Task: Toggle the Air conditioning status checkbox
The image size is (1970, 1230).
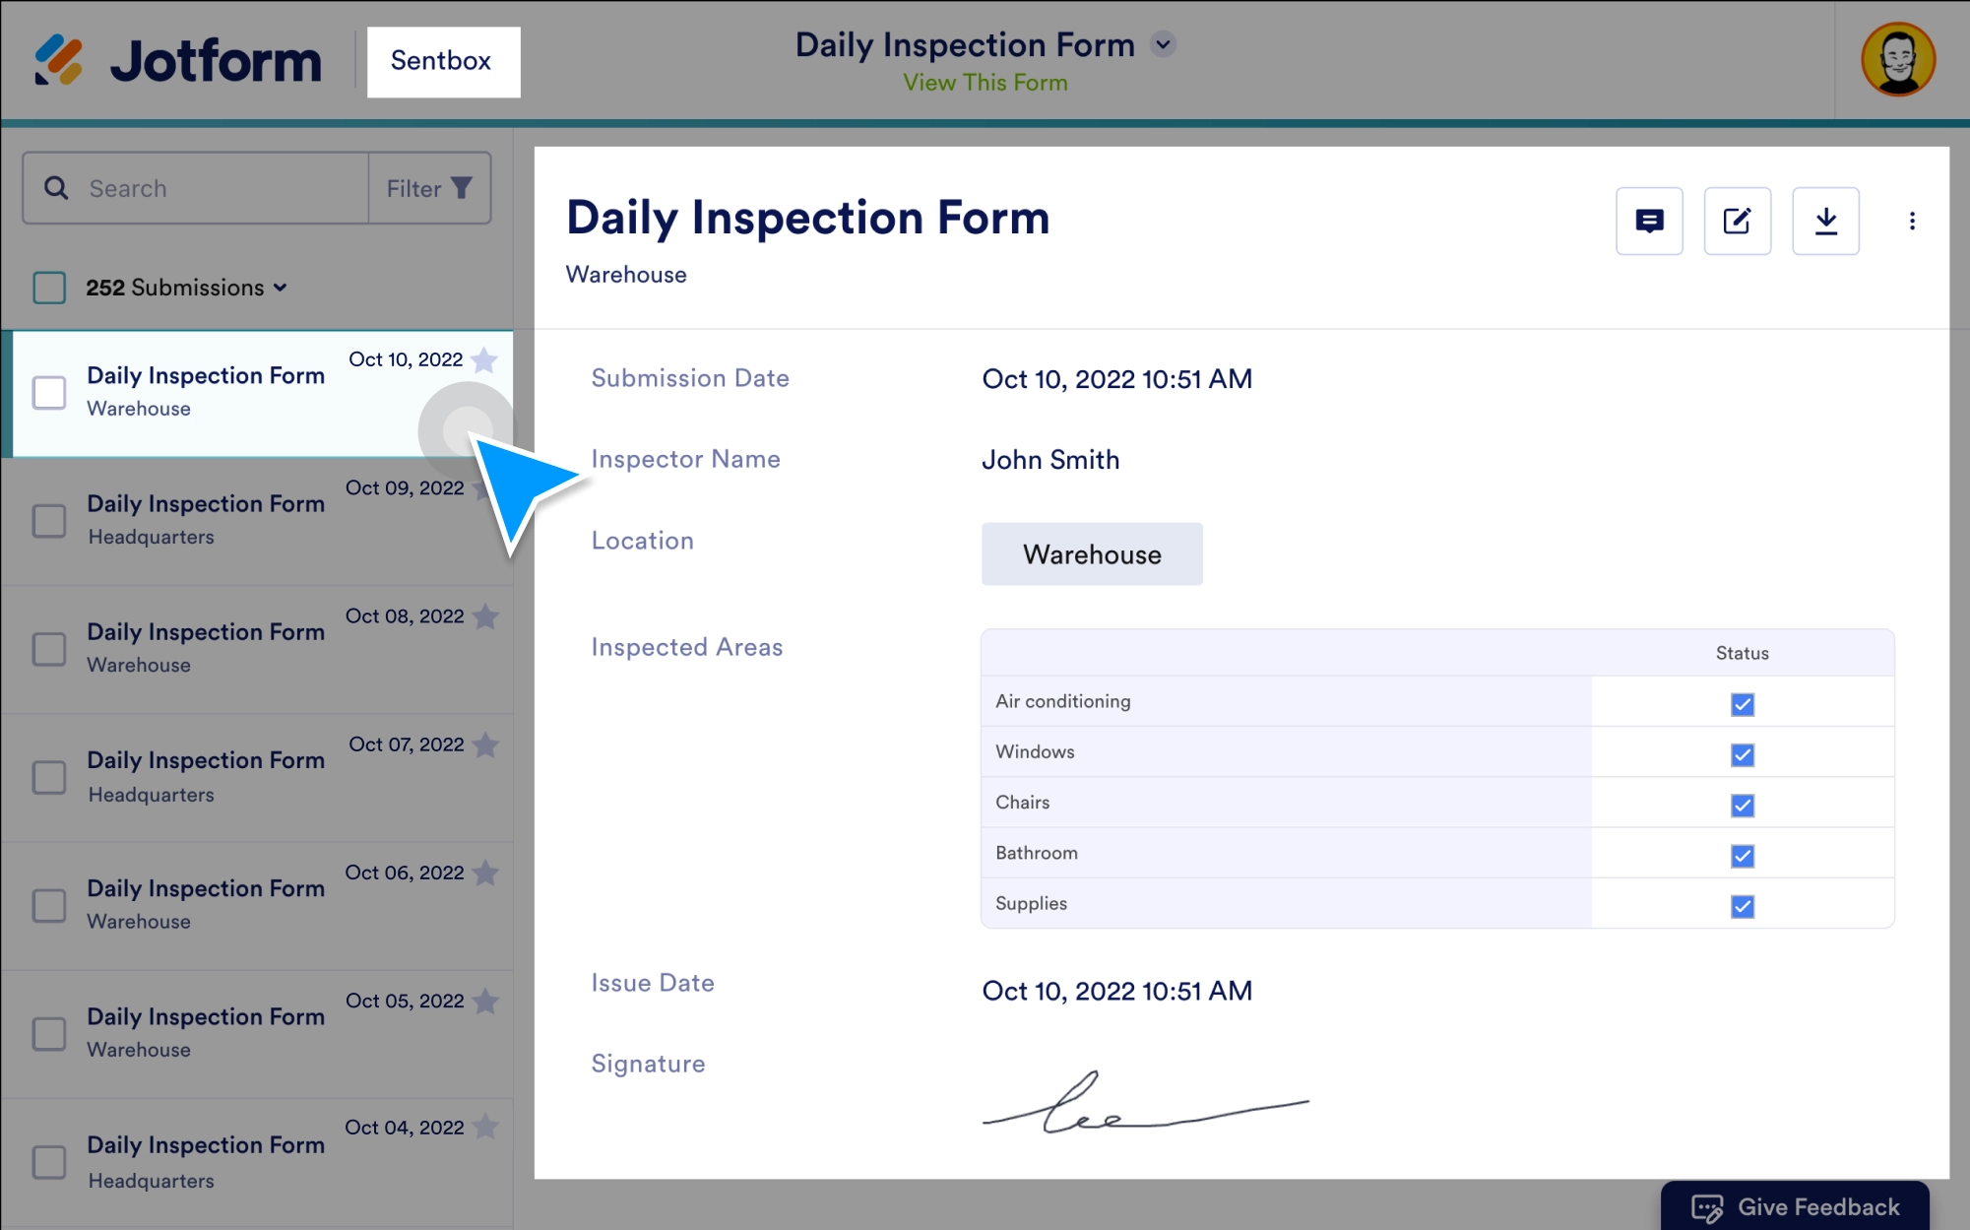Action: pyautogui.click(x=1741, y=701)
